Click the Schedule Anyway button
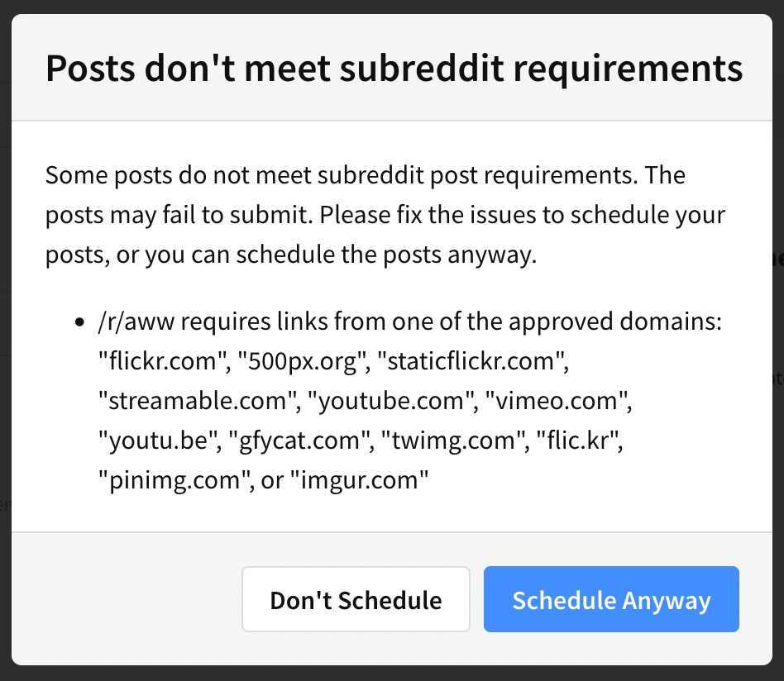 (x=611, y=599)
